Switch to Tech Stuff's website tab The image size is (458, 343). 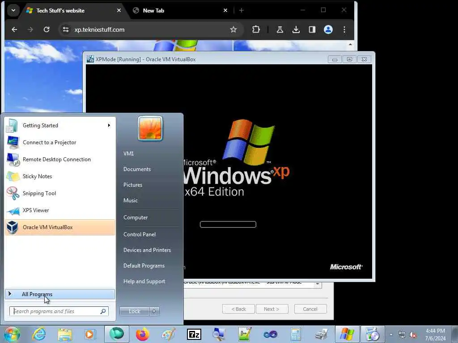point(60,11)
